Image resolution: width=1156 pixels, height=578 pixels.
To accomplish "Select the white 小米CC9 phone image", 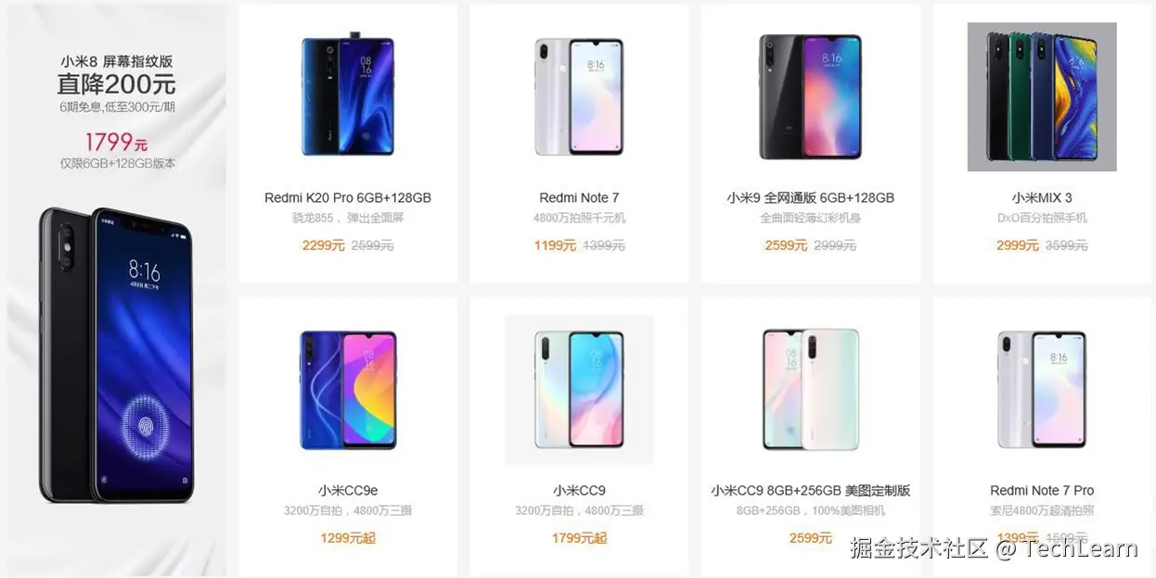I will click(579, 390).
